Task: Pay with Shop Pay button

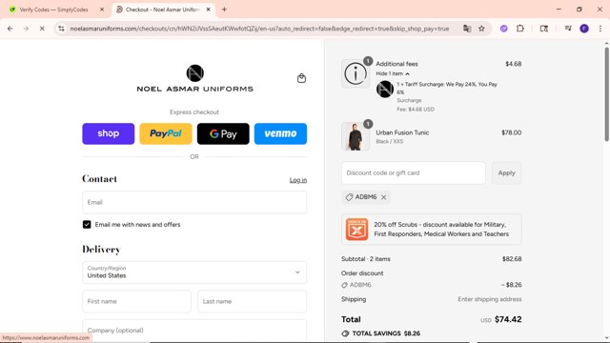Action: coord(108,133)
